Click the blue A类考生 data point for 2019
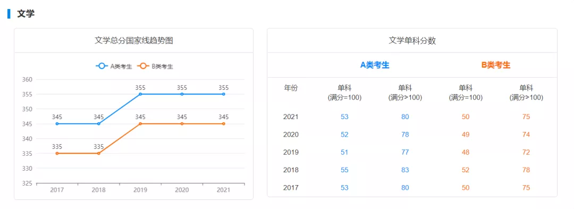Screen dimensions: 574x209 pyautogui.click(x=140, y=94)
